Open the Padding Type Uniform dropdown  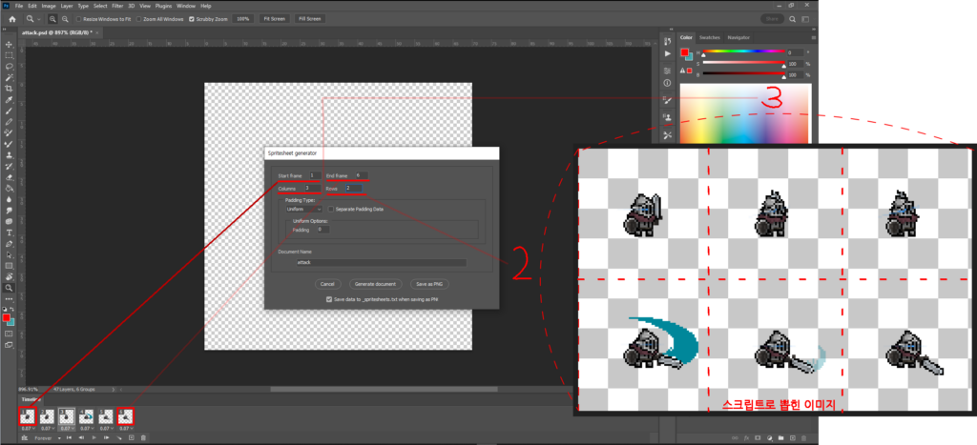(x=304, y=209)
